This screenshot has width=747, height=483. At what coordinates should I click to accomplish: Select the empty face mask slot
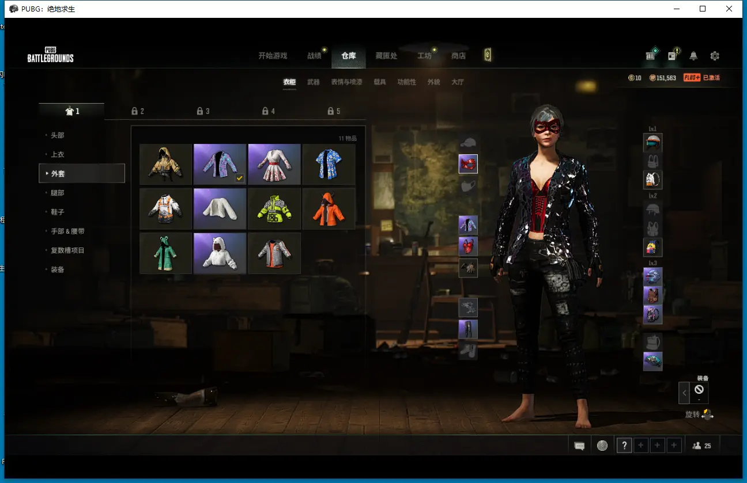tap(468, 185)
